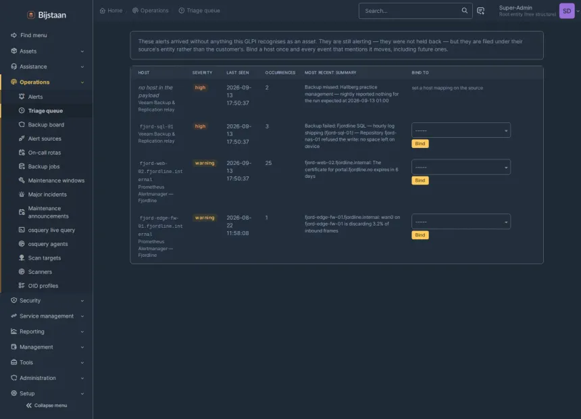The image size is (581, 419).
Task: Click Bind button for fjord-web-02 row
Action: click(420, 180)
